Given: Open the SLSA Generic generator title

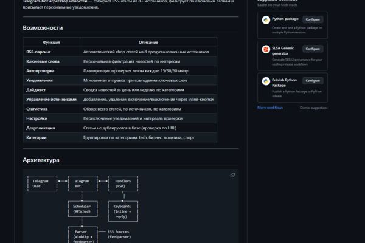Looking at the screenshot, I should 283,50.
